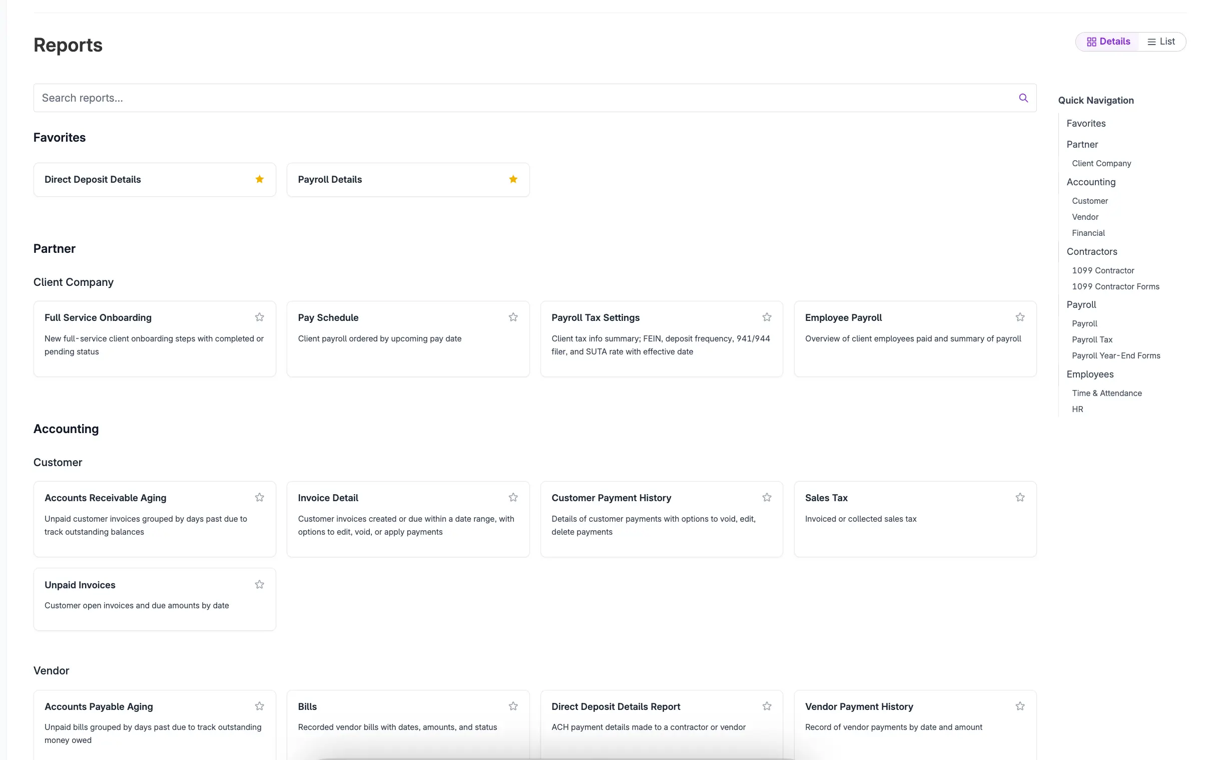Viewport: 1209px width, 760px height.
Task: Toggle favorite on Payroll Tax Settings
Action: (x=766, y=317)
